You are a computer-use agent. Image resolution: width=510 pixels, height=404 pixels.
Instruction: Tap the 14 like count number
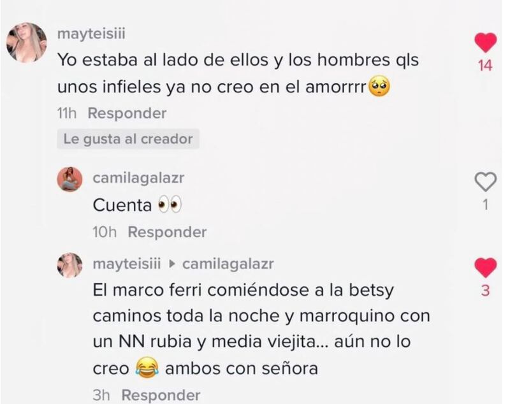click(485, 66)
